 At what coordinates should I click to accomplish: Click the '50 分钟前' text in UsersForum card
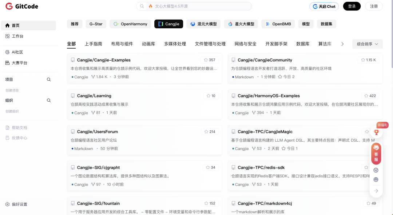pos(109,149)
